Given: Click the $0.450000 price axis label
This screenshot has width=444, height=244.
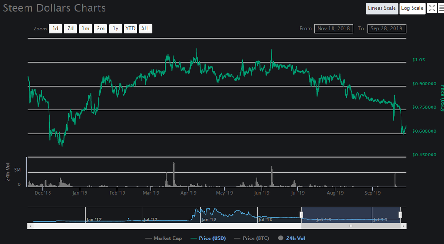Looking at the screenshot, I should point(424,155).
